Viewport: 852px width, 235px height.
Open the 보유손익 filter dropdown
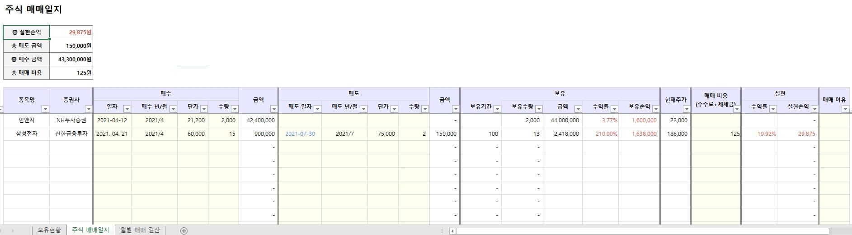coord(655,109)
